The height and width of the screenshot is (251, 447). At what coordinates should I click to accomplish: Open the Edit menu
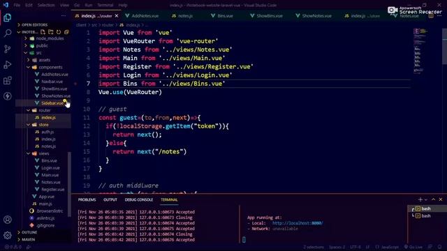pyautogui.click(x=29, y=5)
